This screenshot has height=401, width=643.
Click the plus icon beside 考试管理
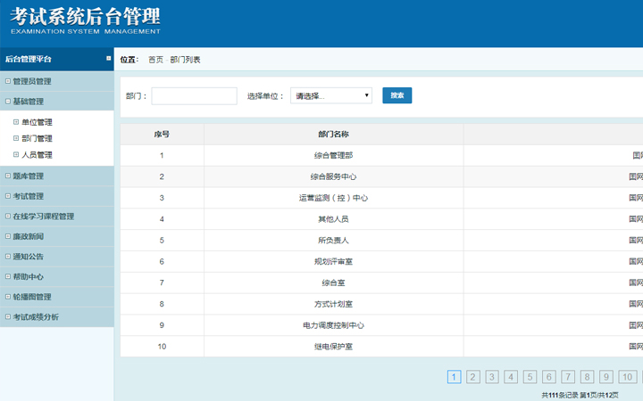7,196
